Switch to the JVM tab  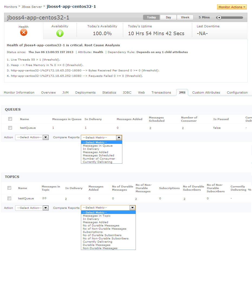[x=66, y=93]
